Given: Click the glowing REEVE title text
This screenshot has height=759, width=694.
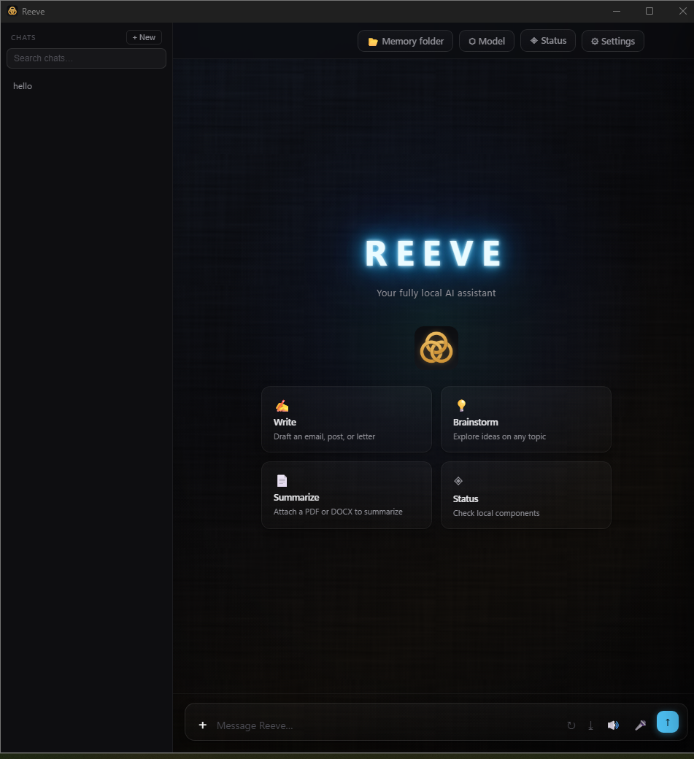Looking at the screenshot, I should pyautogui.click(x=433, y=253).
